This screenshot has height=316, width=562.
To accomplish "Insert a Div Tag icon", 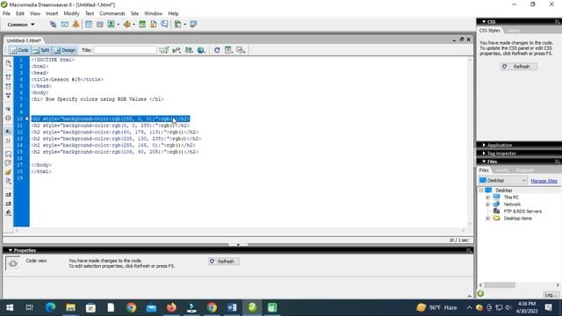I will click(x=99, y=25).
